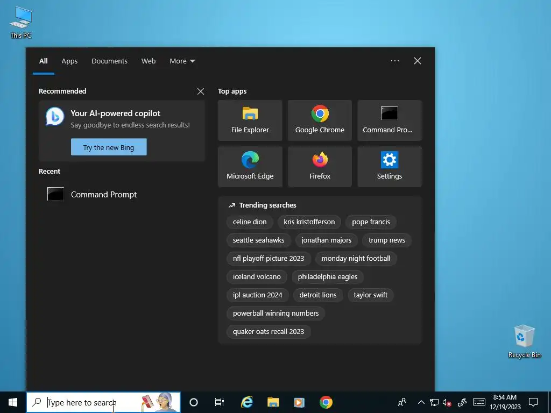
Task: Select powerball winning numbers chip
Action: (275, 314)
